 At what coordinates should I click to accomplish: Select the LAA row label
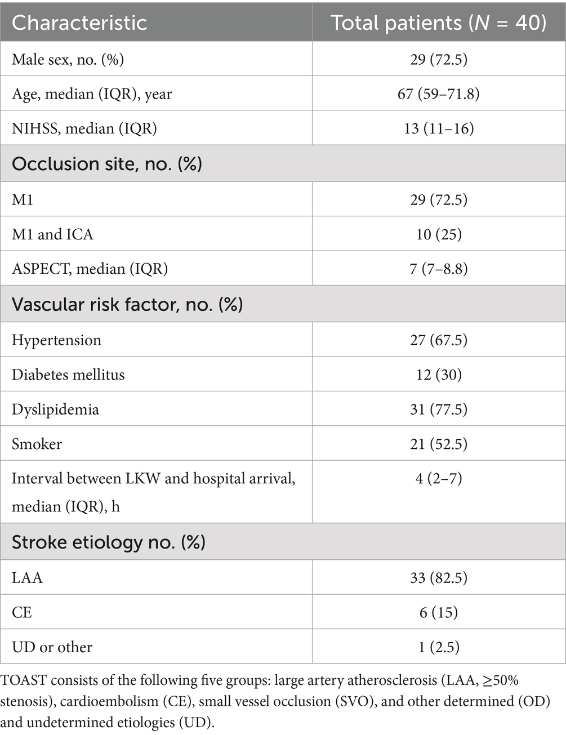27,578
